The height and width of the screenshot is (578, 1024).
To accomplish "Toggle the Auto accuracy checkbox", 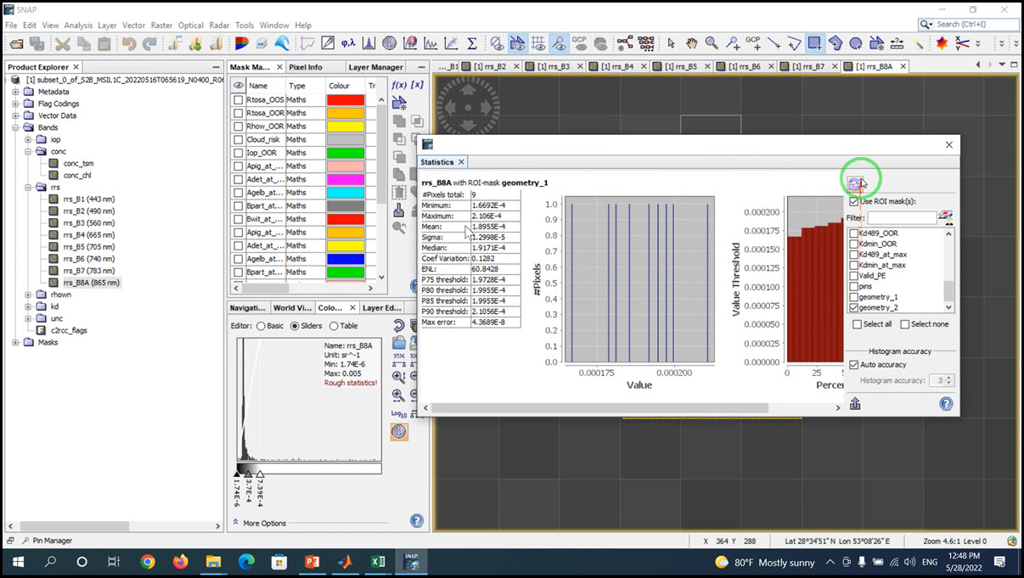I will (x=854, y=364).
